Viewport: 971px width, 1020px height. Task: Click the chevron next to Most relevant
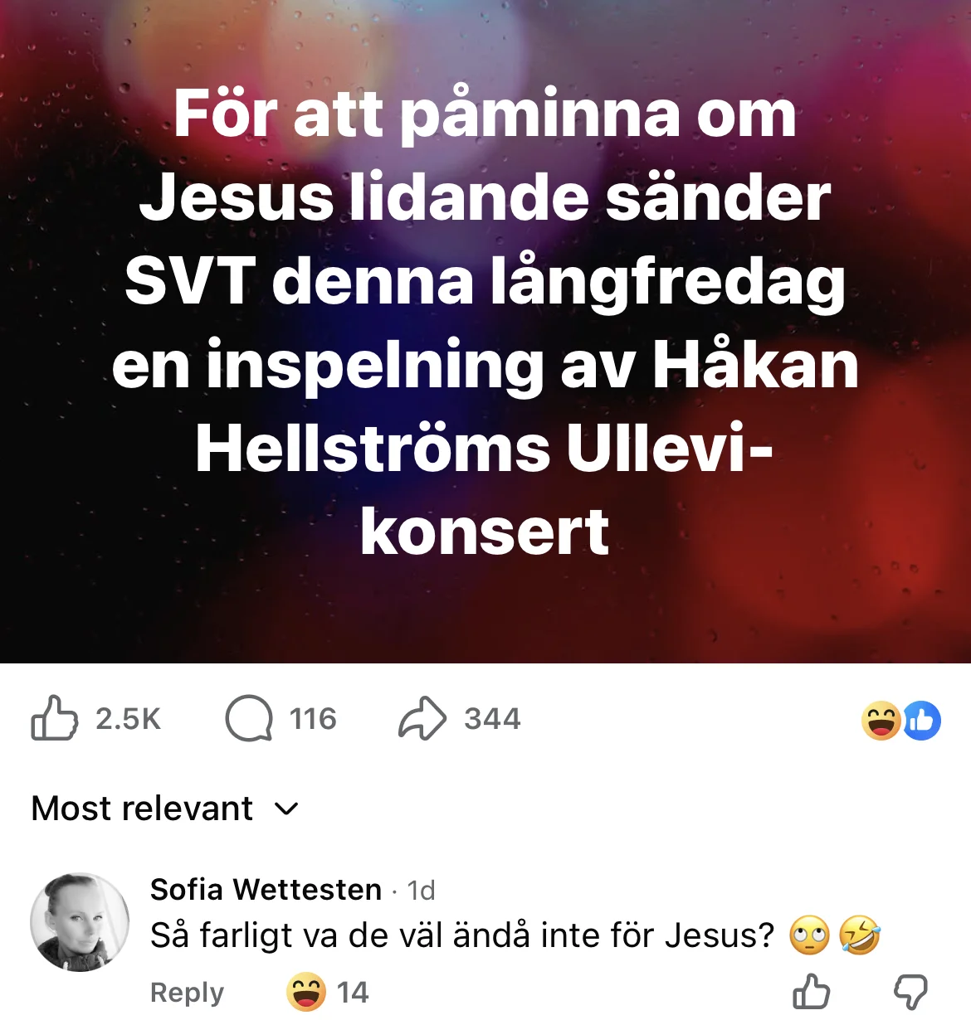pos(286,809)
